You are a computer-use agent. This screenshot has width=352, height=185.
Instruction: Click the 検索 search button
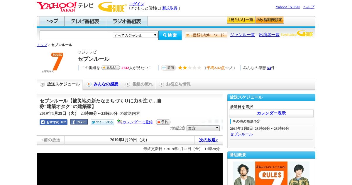click(x=170, y=35)
